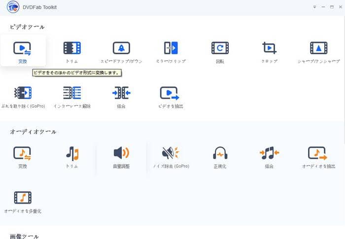Open the オーディオを抽出 tool
Image resolution: width=345 pixels, height=239 pixels.
pos(318,157)
